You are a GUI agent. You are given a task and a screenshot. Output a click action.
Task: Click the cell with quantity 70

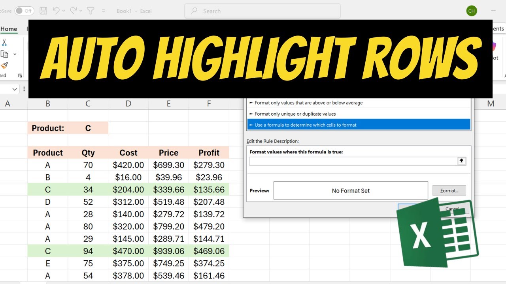88,165
